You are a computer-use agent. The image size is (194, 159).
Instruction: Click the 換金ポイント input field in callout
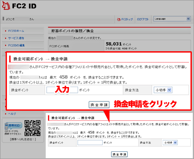pos(62,90)
